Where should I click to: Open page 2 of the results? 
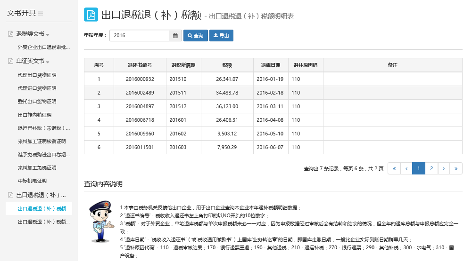[431, 168]
